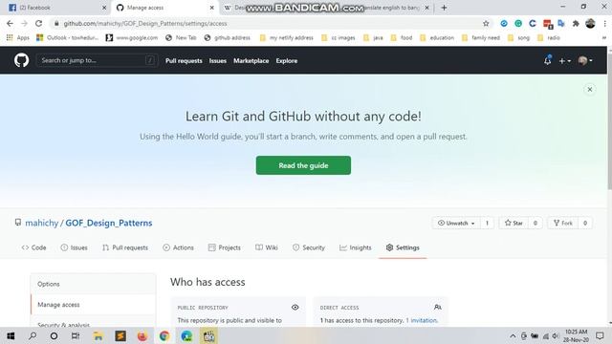Open the notifications bell icon
The height and width of the screenshot is (344, 612).
pos(548,60)
